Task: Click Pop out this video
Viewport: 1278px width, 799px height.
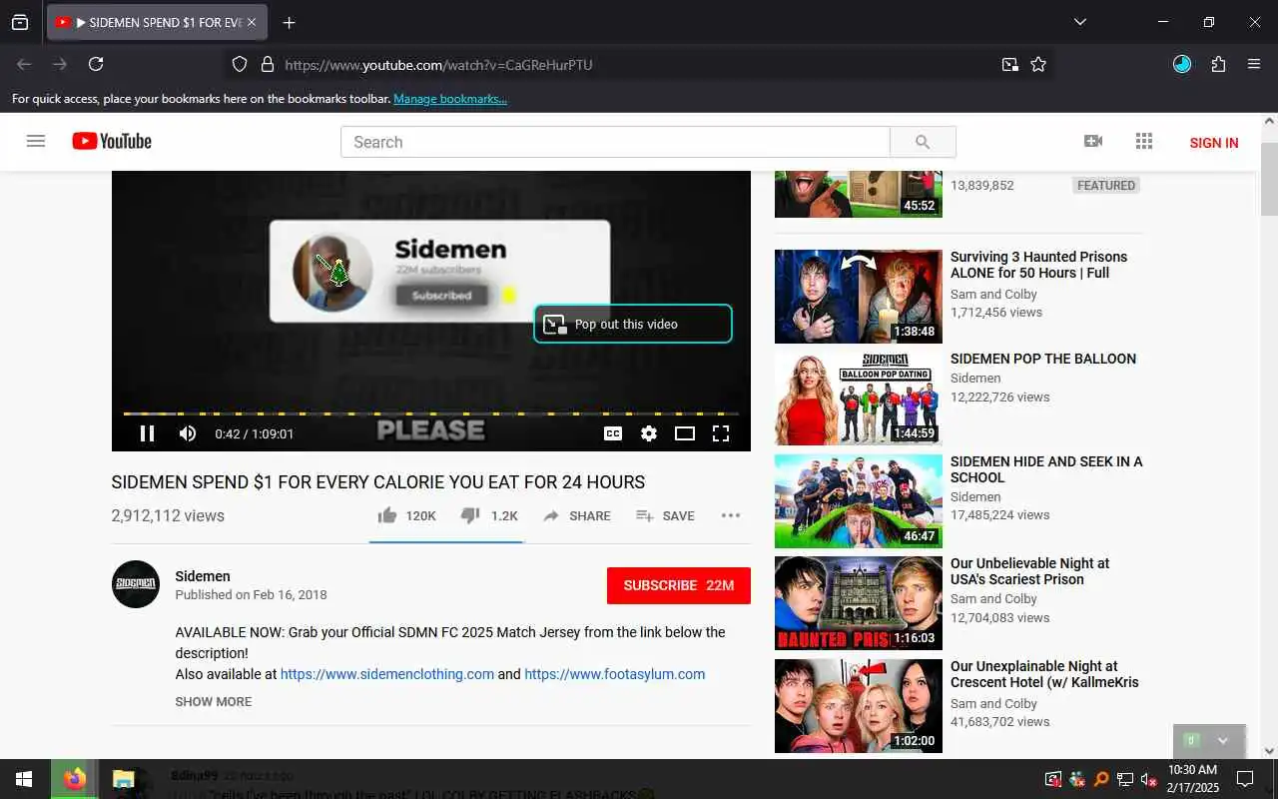Action: [x=633, y=324]
